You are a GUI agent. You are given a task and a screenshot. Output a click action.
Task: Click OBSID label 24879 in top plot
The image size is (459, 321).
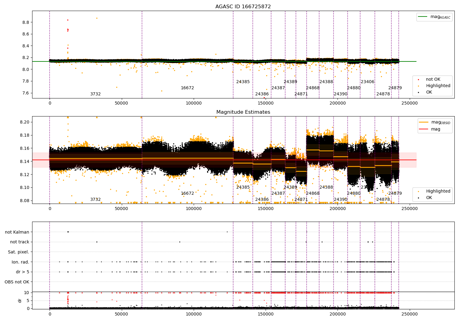pyautogui.click(x=395, y=88)
